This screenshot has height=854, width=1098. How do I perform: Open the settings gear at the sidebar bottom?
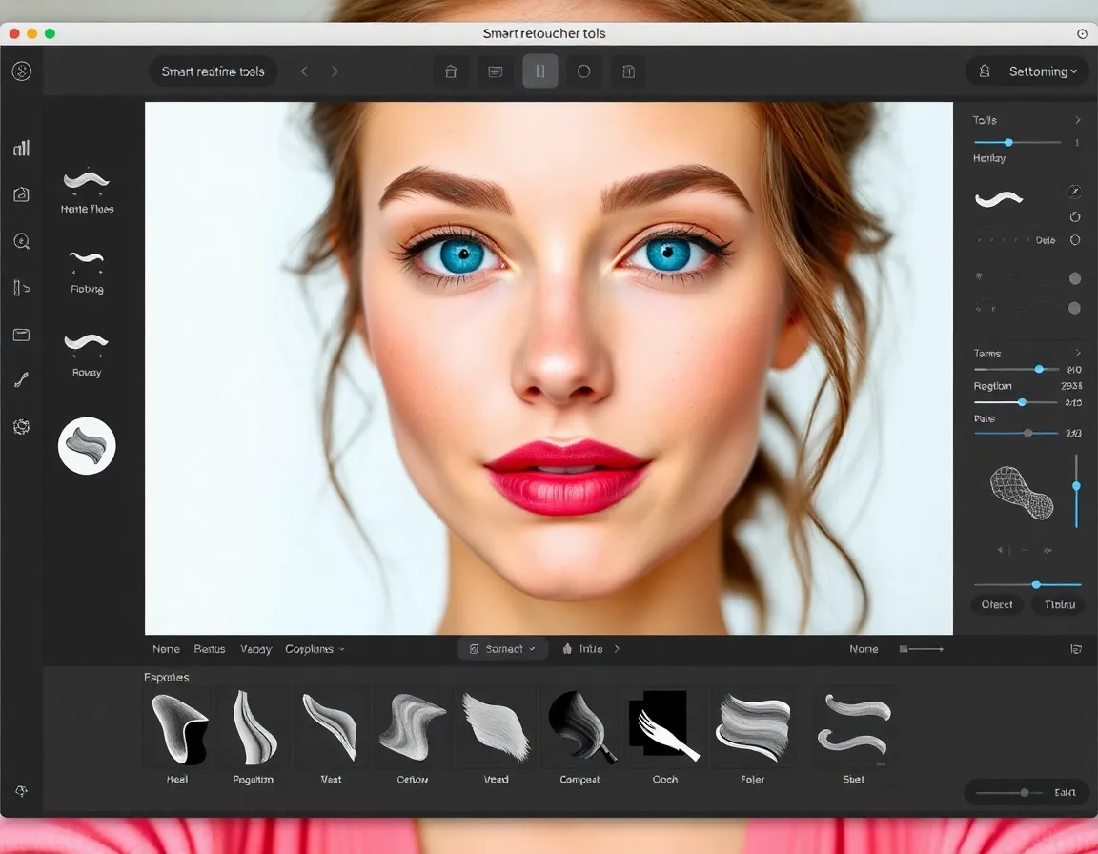[21, 426]
